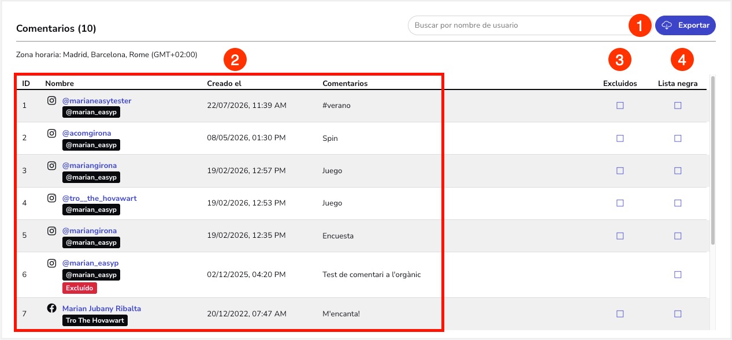Tick the Excluidos checkbox for #verano comment

pyautogui.click(x=620, y=106)
